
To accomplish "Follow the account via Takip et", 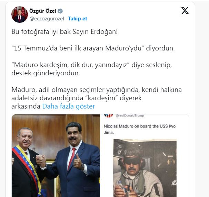I will pos(78,19).
